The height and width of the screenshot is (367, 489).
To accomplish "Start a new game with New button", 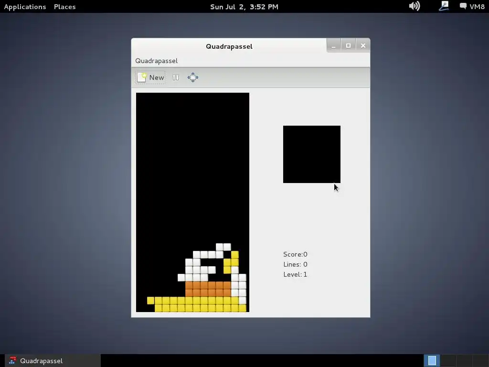I will click(150, 77).
